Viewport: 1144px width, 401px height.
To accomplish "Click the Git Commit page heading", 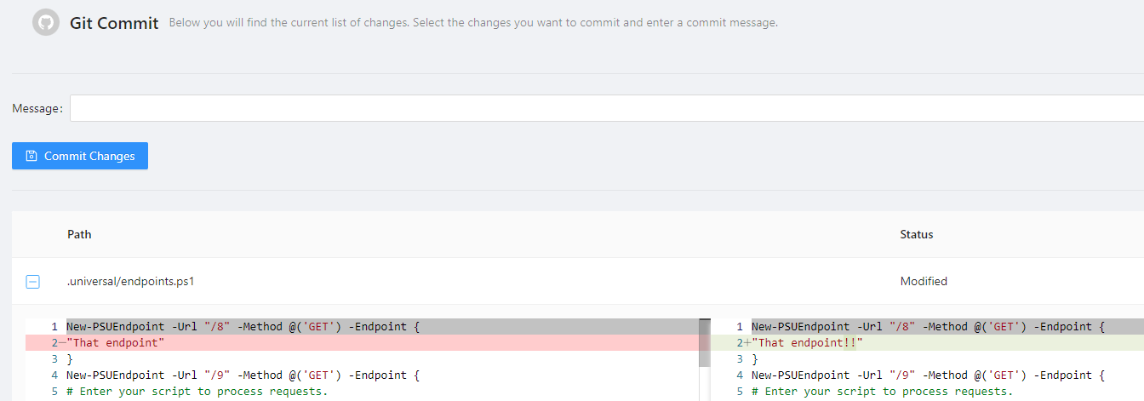I will [114, 23].
